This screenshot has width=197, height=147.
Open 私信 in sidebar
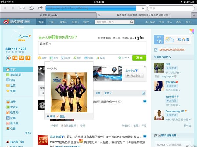click(x=11, y=86)
